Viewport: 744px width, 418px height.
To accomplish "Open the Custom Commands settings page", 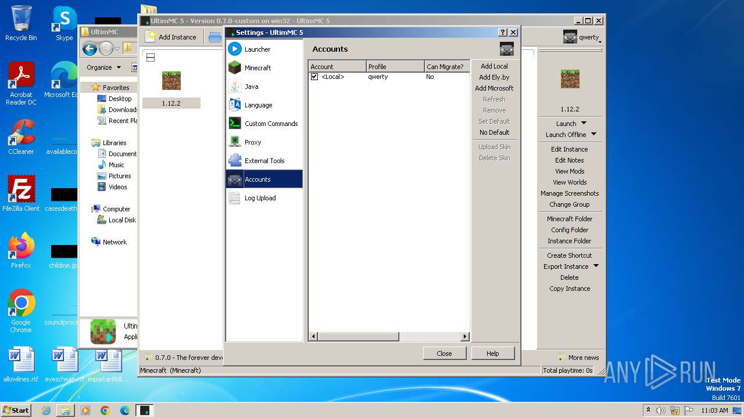I will 264,124.
